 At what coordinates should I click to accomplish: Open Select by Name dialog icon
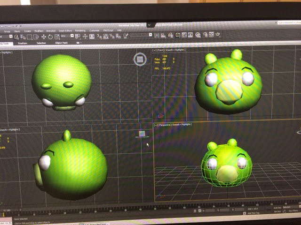pos(23,37)
